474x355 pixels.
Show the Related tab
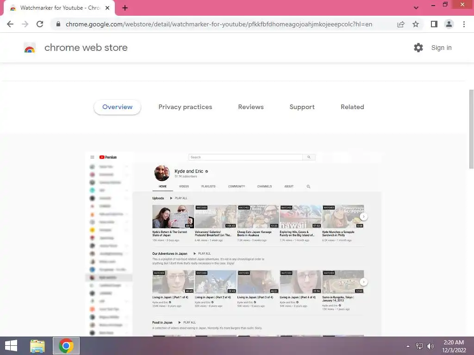pos(352,107)
